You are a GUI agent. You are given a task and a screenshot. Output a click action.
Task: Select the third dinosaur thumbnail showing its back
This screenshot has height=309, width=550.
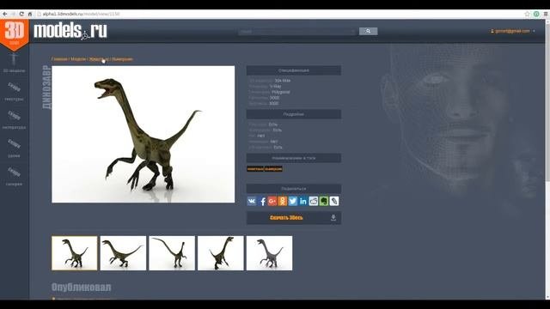pos(172,253)
